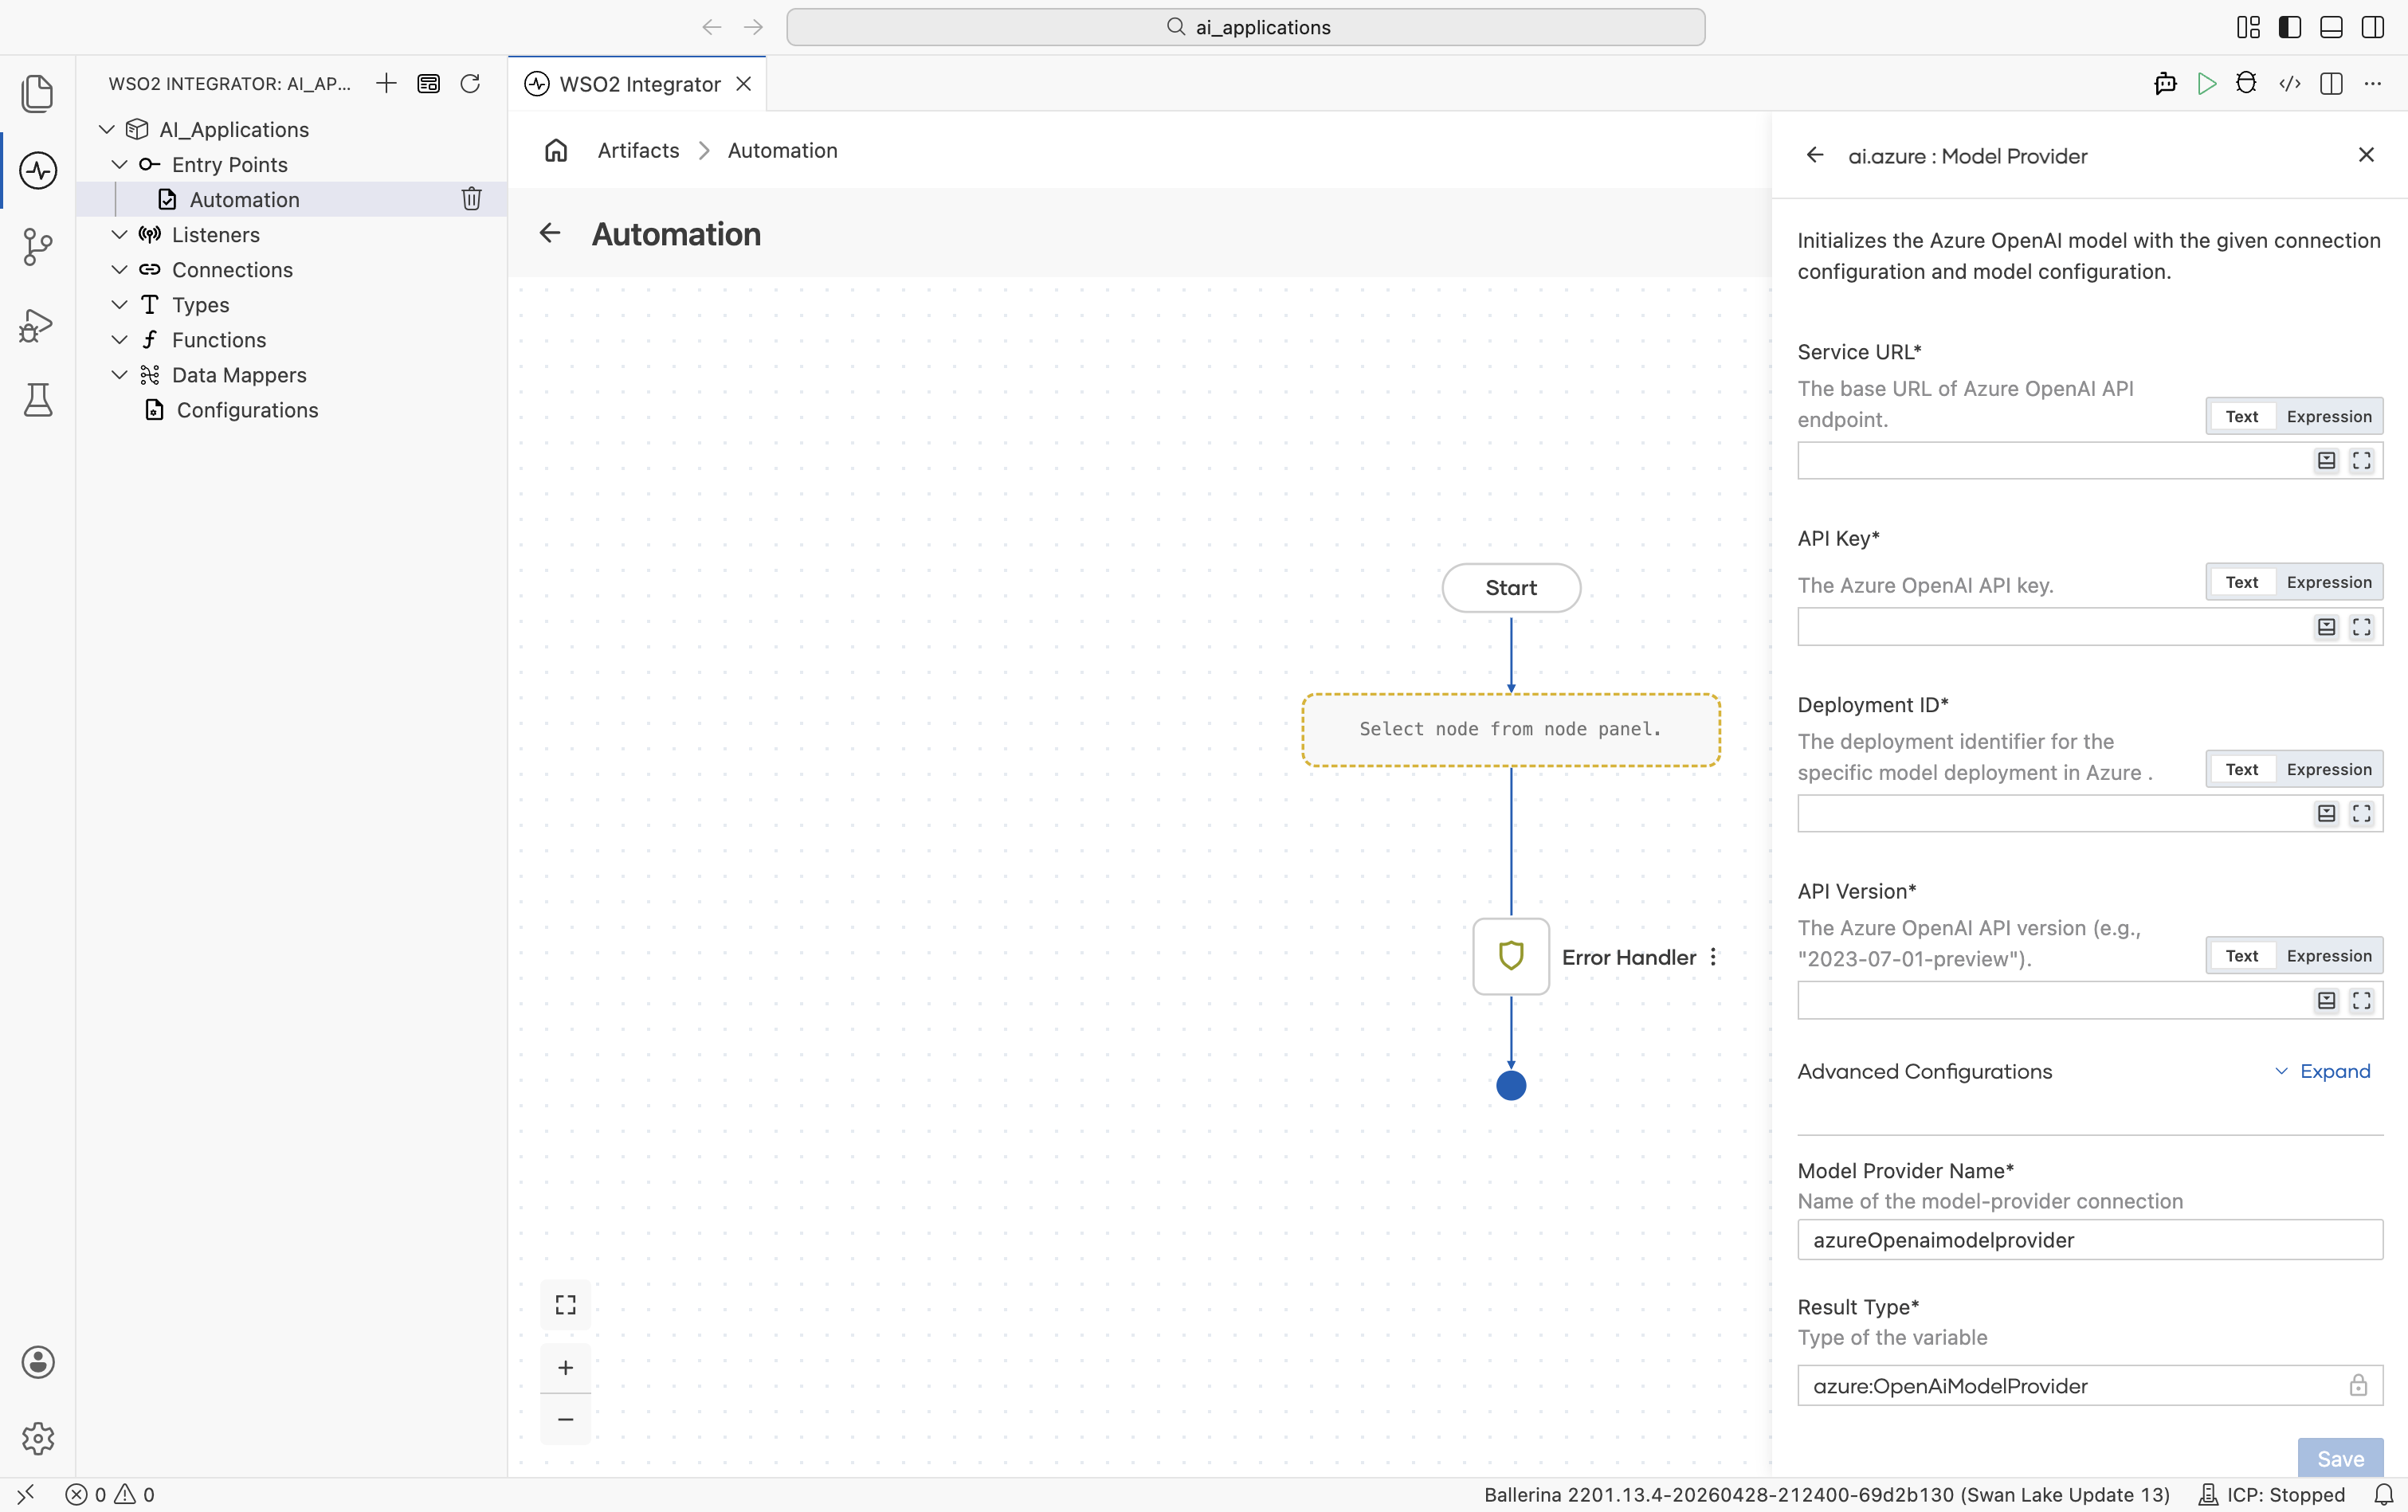
Task: Collapse the AI_Applications project node
Action: tap(107, 129)
